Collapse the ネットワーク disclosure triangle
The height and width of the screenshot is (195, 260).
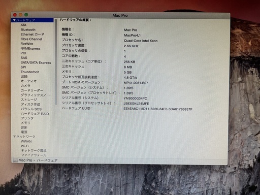point(15,137)
